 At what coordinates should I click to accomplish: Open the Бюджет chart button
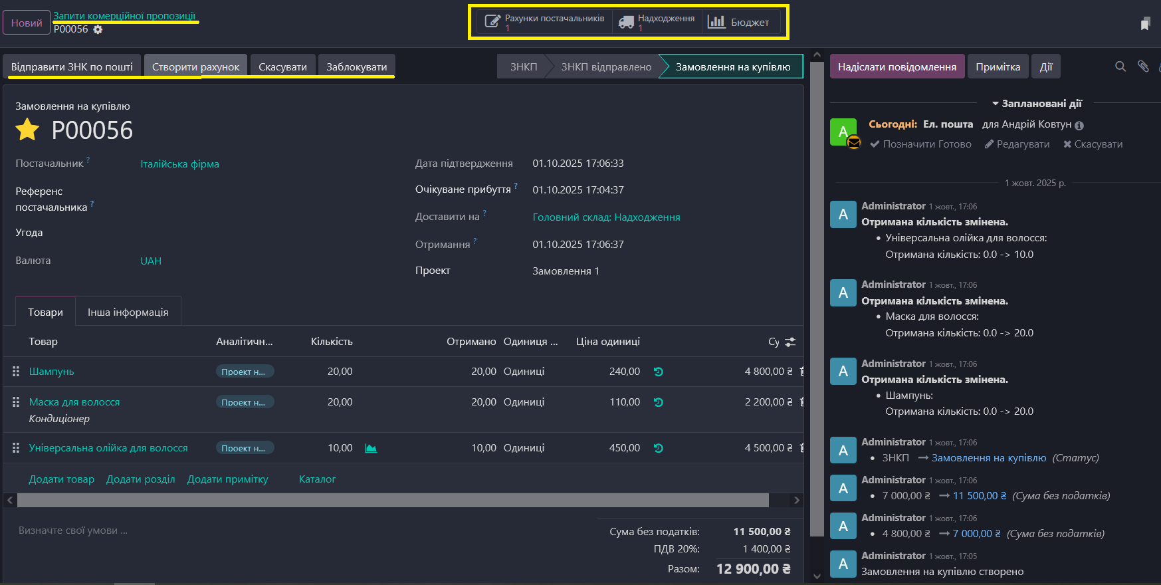coord(738,22)
